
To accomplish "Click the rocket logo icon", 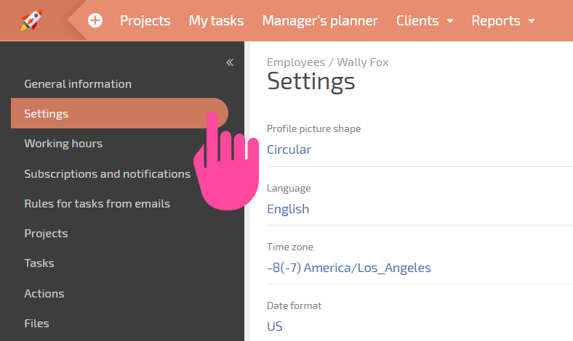I will (31, 20).
